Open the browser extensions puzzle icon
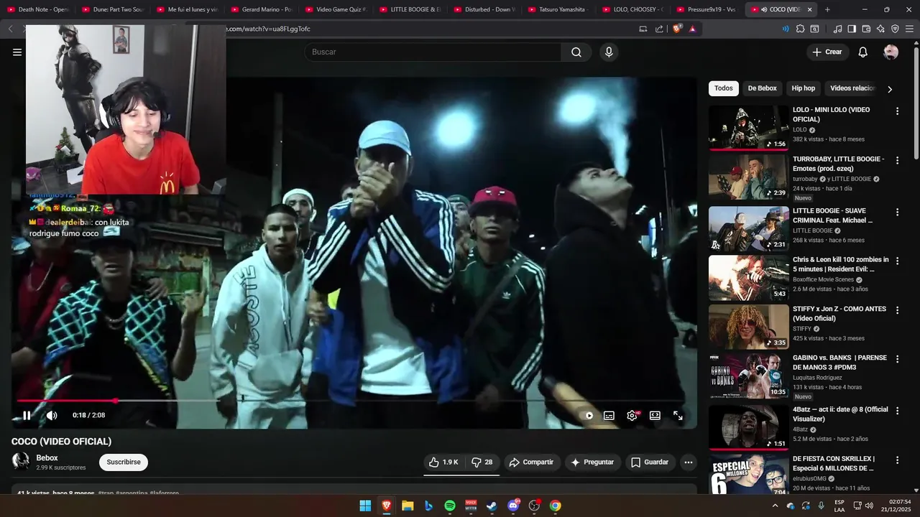The height and width of the screenshot is (517, 920). click(800, 29)
